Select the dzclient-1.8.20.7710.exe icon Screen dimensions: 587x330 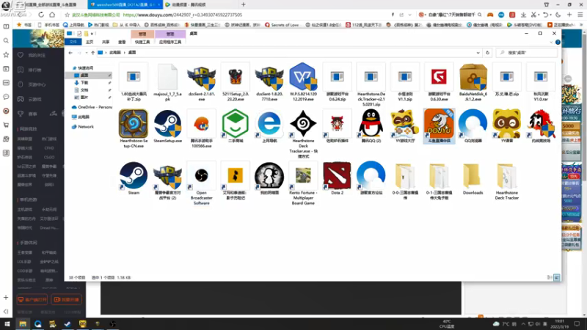pos(269,78)
